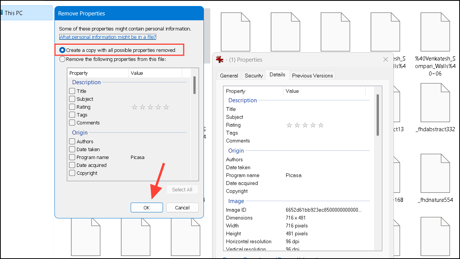The image size is (460, 259).
Task: Choose 'Remove the following properties from this file'
Action: coord(63,59)
